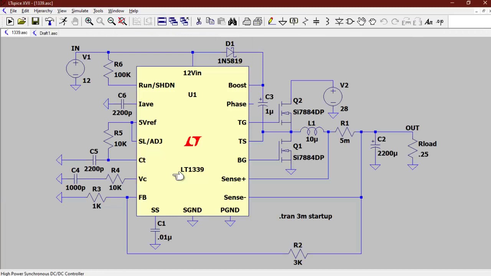
Task: Click the .tran 3m startup directive
Action: (305, 216)
